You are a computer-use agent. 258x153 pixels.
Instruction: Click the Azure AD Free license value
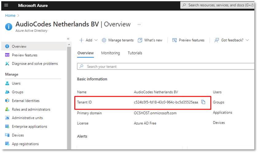click(x=145, y=123)
